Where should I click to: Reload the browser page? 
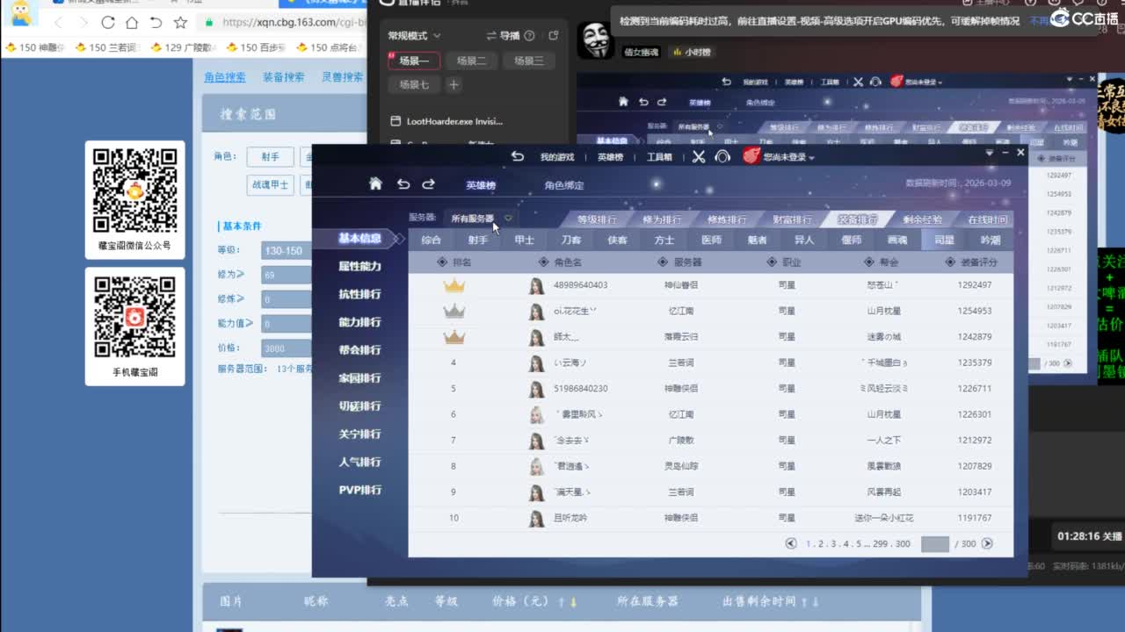pyautogui.click(x=108, y=22)
